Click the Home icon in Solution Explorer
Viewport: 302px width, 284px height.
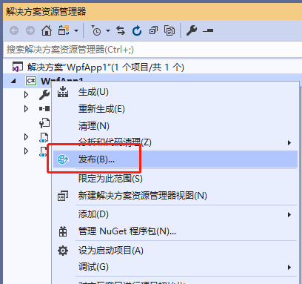(47, 30)
